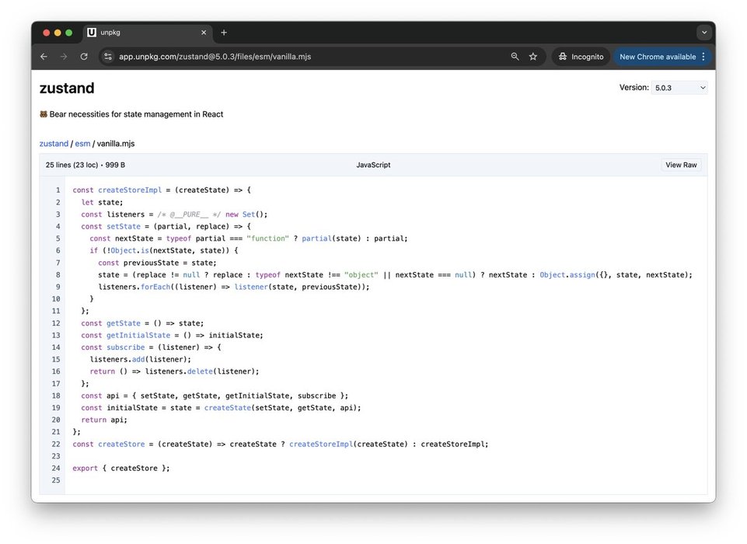Click "subscribe" identifier on line 14

[x=125, y=347]
